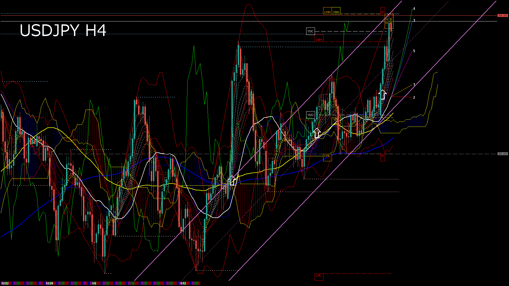Click the white YDC label box
This screenshot has width=509, height=286.
pyautogui.click(x=310, y=31)
